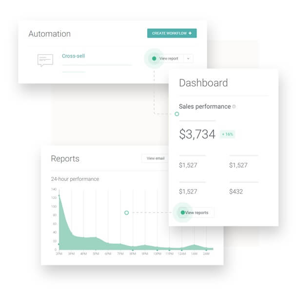The height and width of the screenshot is (296, 296).
Task: Expand the dropdown arrow beside View report
Action: (x=188, y=59)
